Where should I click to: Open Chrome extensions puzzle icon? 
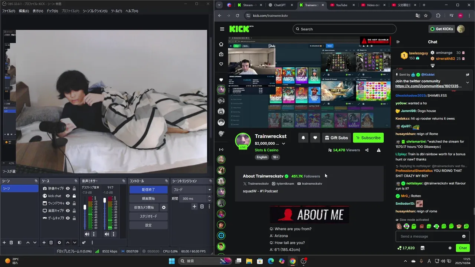pyautogui.click(x=438, y=16)
